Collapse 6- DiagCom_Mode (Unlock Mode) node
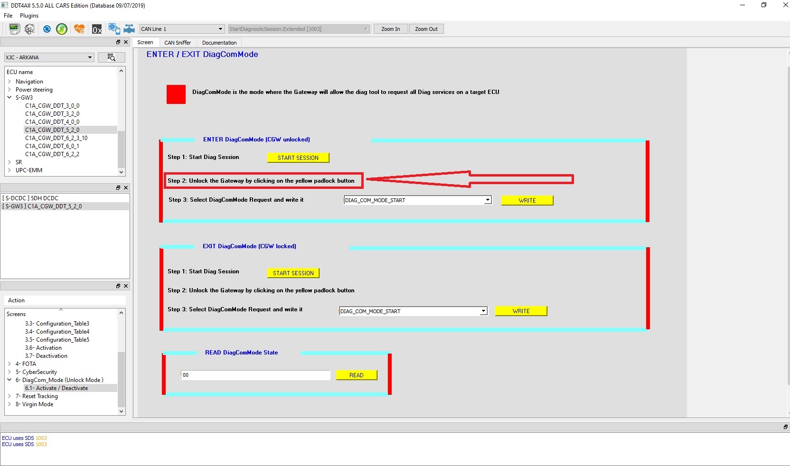The width and height of the screenshot is (790, 466). click(x=9, y=380)
